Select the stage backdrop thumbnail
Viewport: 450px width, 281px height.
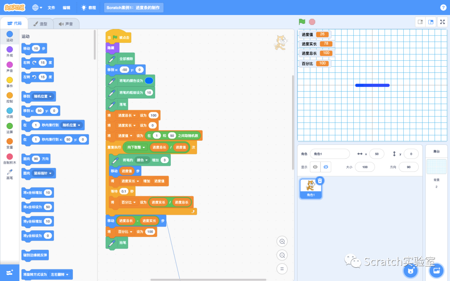pyautogui.click(x=437, y=167)
